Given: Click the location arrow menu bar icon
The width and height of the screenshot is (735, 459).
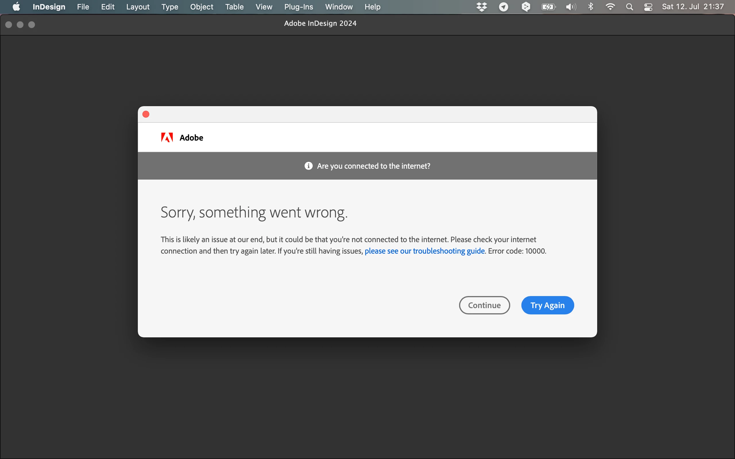Looking at the screenshot, I should (504, 7).
